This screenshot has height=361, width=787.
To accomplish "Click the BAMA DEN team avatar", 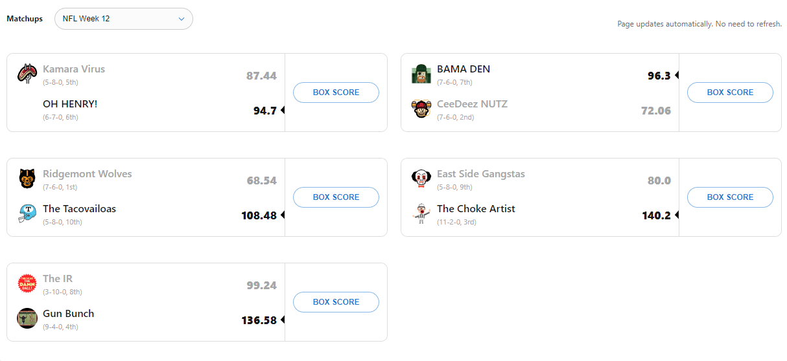I will [421, 74].
